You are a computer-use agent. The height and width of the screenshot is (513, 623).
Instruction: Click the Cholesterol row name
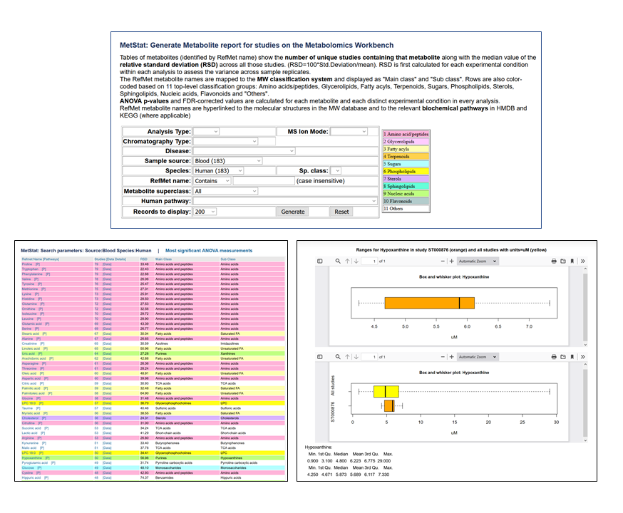point(30,418)
